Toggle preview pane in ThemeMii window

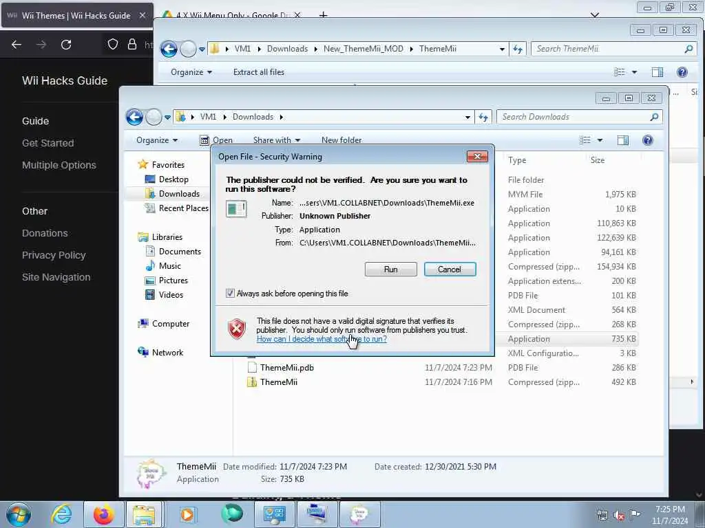[657, 71]
